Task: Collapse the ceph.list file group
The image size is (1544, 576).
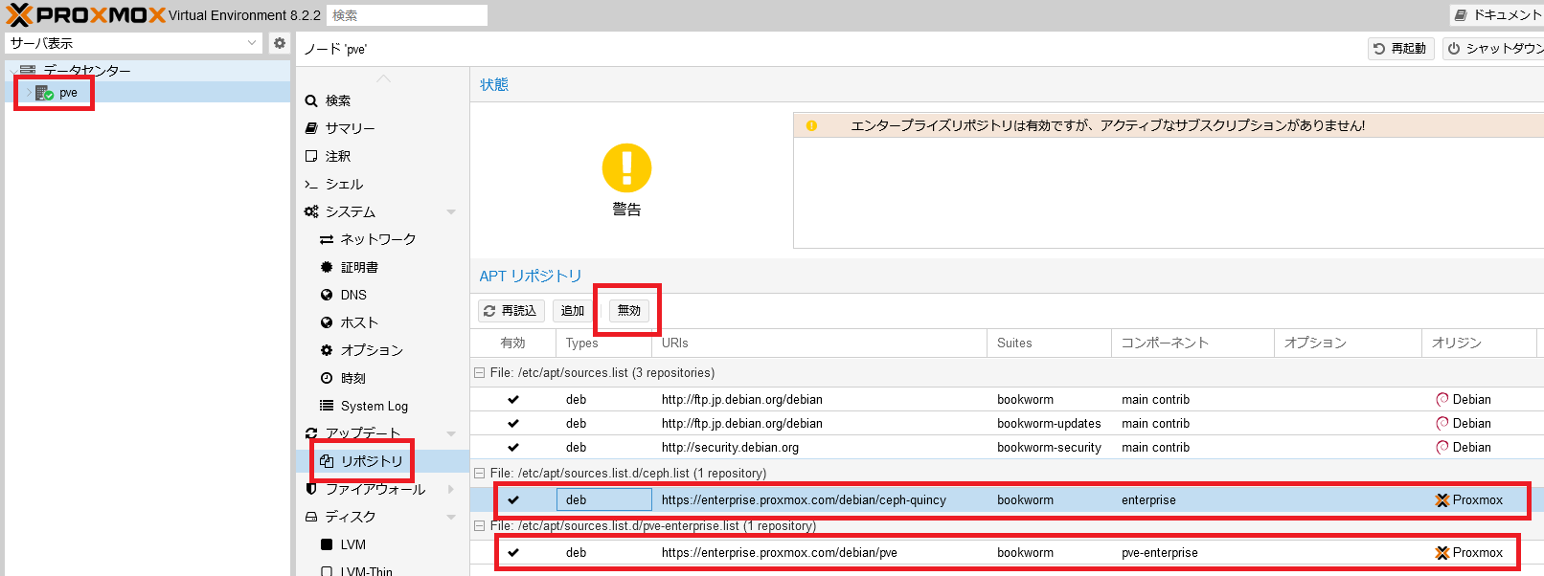Action: point(479,474)
